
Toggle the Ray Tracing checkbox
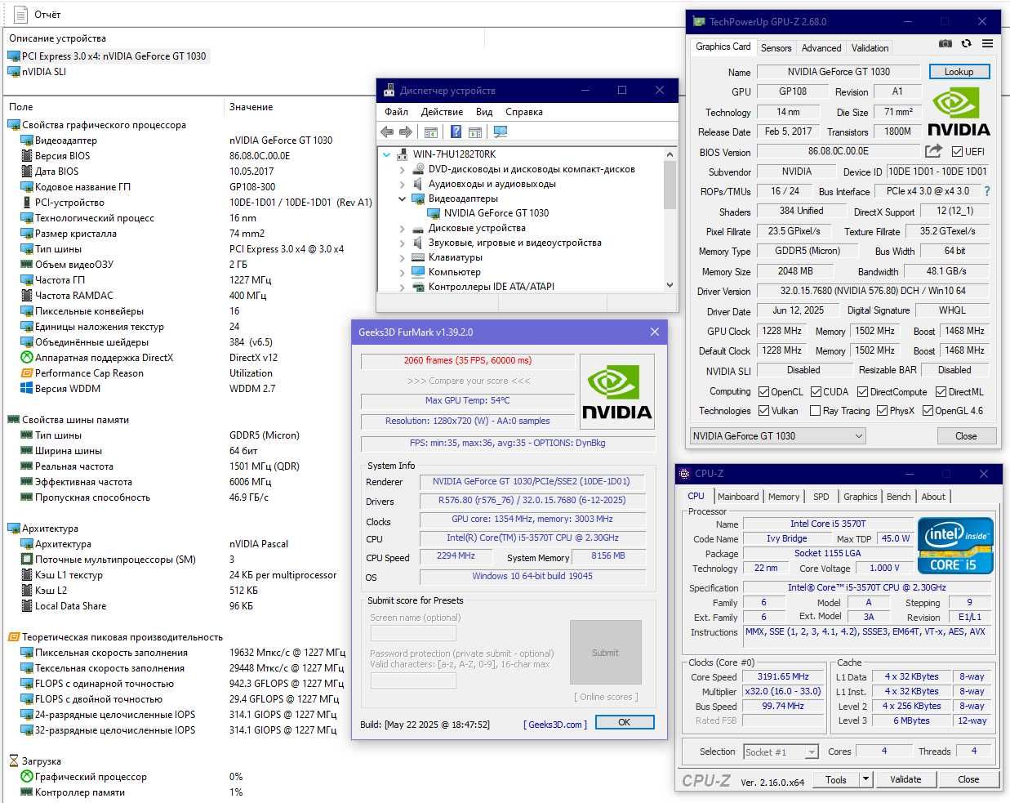(815, 411)
